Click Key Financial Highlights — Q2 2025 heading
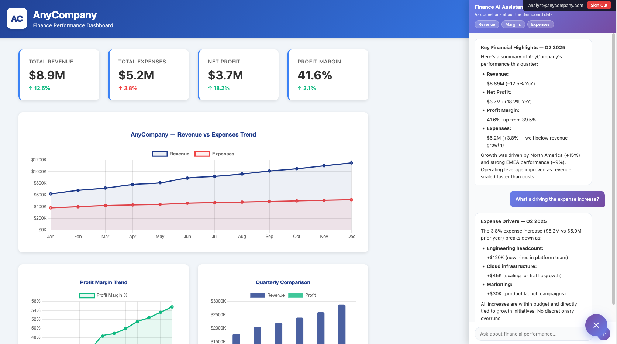The height and width of the screenshot is (344, 617). [523, 47]
